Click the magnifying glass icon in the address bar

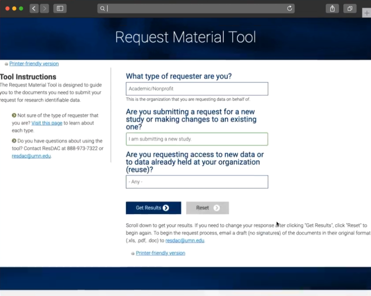[x=102, y=8]
